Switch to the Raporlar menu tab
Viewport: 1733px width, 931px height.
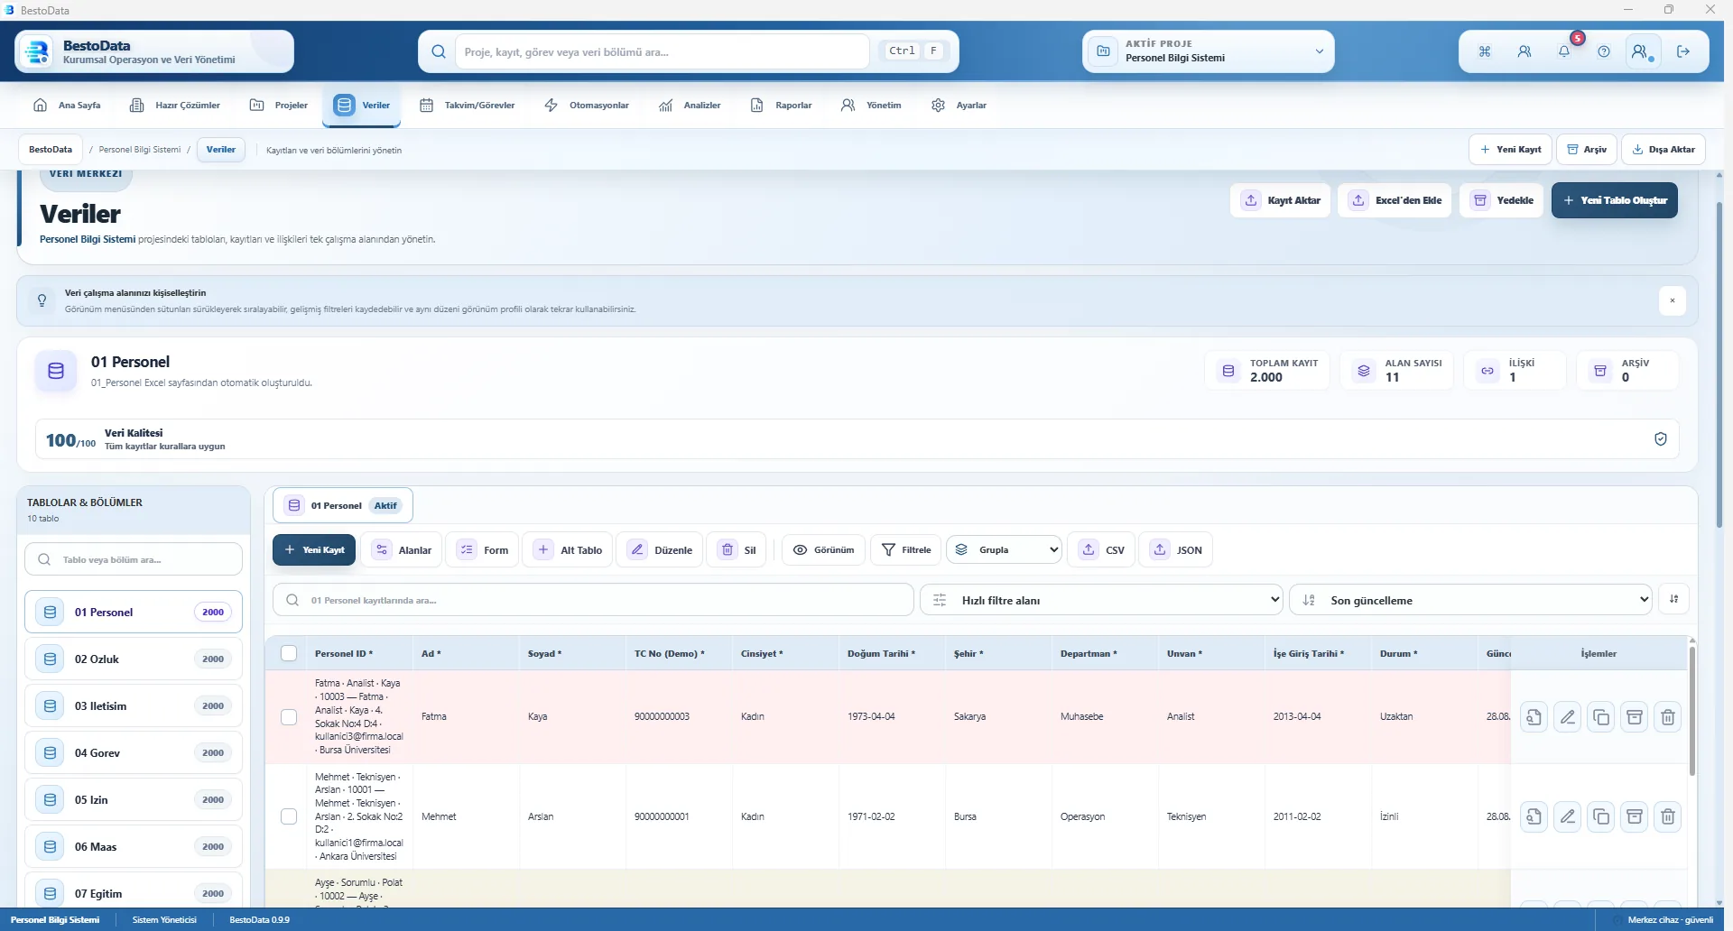point(782,106)
